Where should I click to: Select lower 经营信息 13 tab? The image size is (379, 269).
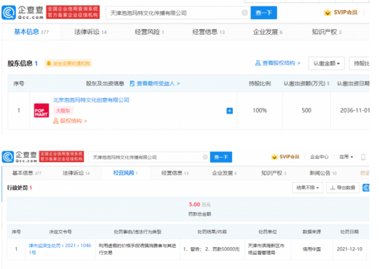pos(175,173)
